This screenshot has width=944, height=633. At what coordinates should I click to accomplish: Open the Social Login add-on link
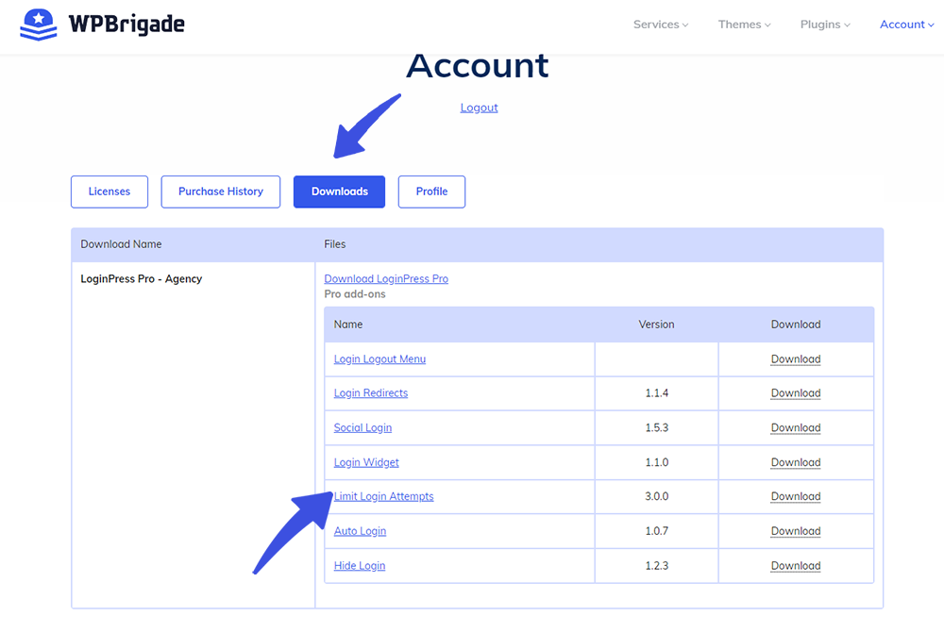(x=362, y=427)
